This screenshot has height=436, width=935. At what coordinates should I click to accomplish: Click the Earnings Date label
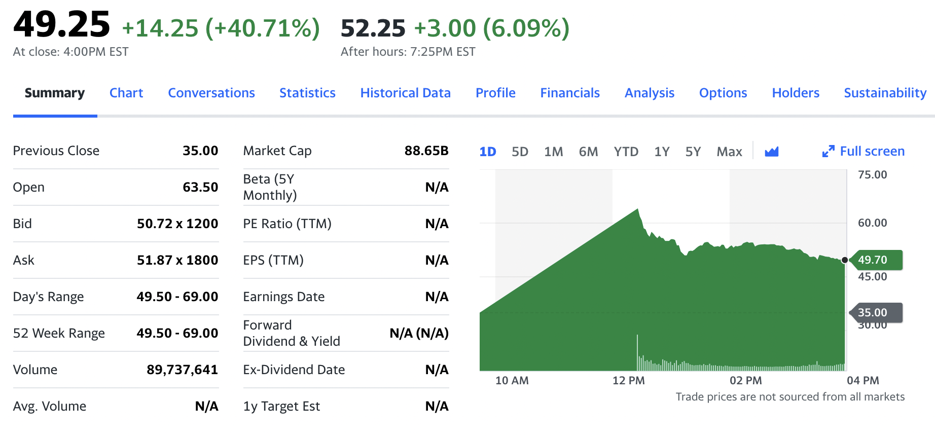284,297
